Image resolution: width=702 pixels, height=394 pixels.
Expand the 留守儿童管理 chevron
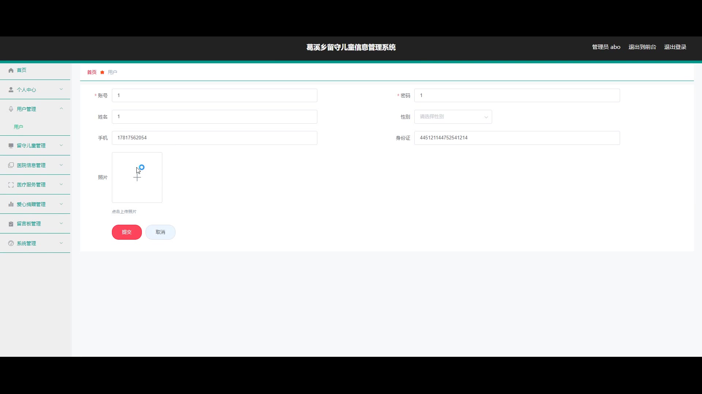click(x=61, y=145)
